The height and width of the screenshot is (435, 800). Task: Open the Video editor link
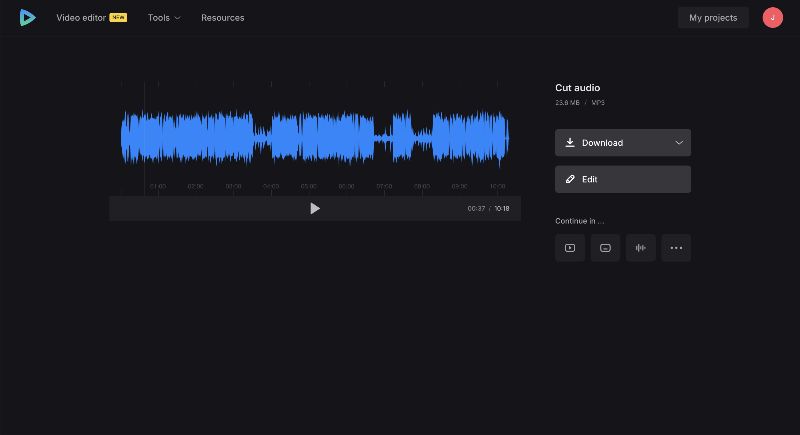coord(81,18)
